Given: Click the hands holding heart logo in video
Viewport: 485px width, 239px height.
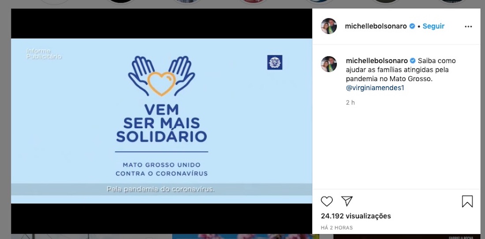Looking at the screenshot, I should tap(161, 76).
